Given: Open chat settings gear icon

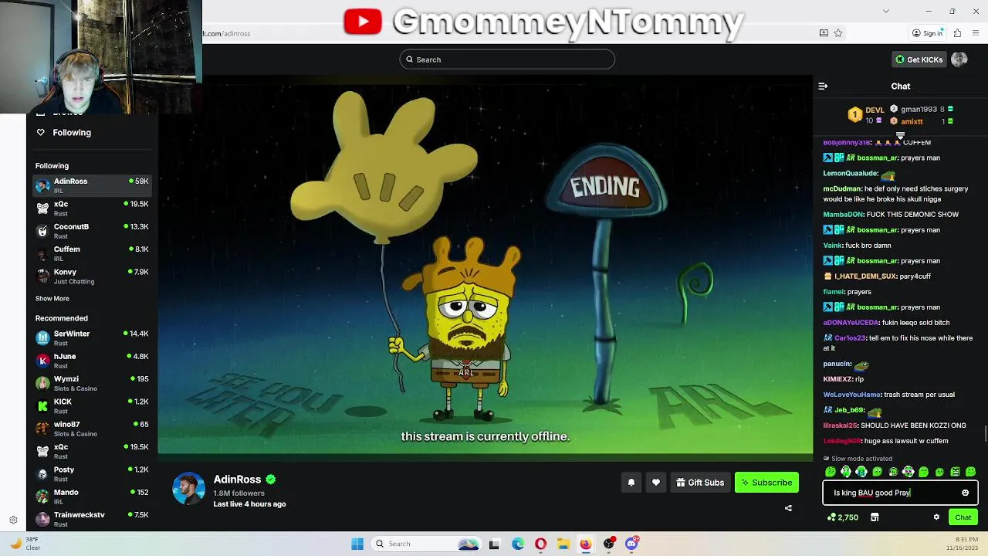Looking at the screenshot, I should pyautogui.click(x=936, y=517).
